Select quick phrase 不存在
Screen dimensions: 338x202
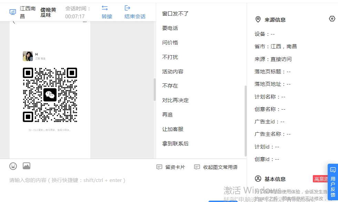click(170, 86)
